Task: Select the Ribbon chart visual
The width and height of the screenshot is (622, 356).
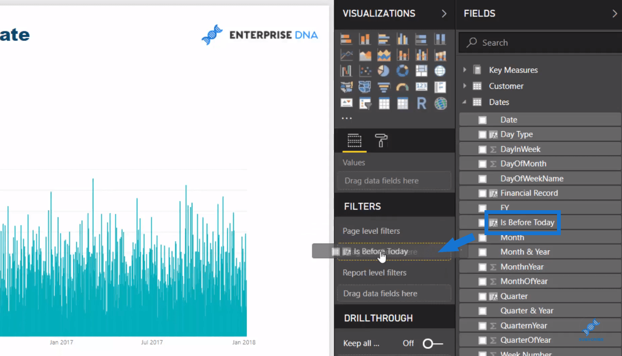Action: pyautogui.click(x=440, y=55)
